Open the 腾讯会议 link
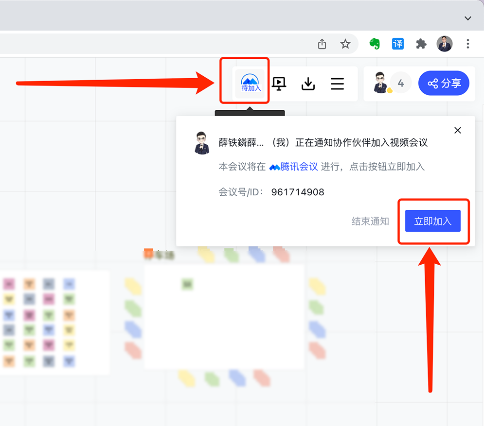 [294, 167]
